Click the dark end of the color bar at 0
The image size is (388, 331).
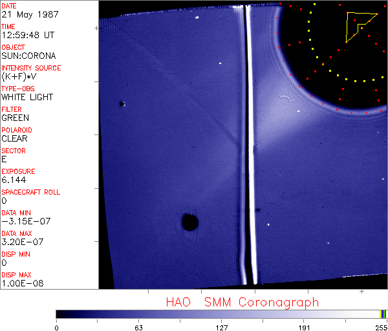(x=58, y=314)
